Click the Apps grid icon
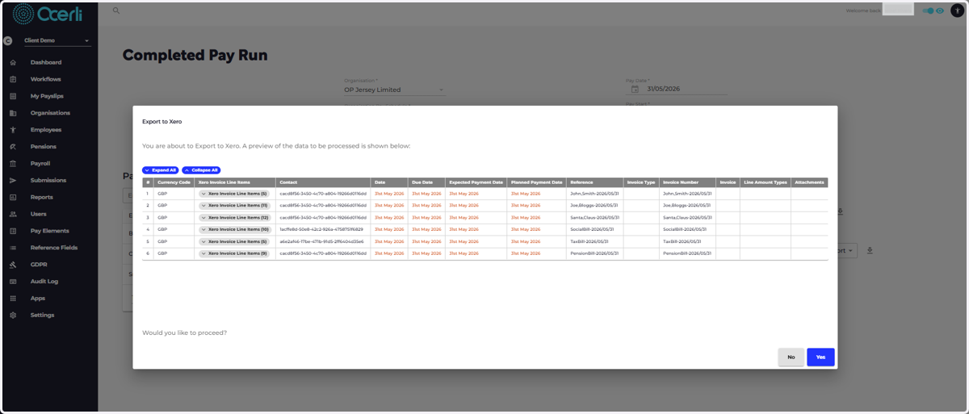The width and height of the screenshot is (969, 414). click(x=13, y=299)
